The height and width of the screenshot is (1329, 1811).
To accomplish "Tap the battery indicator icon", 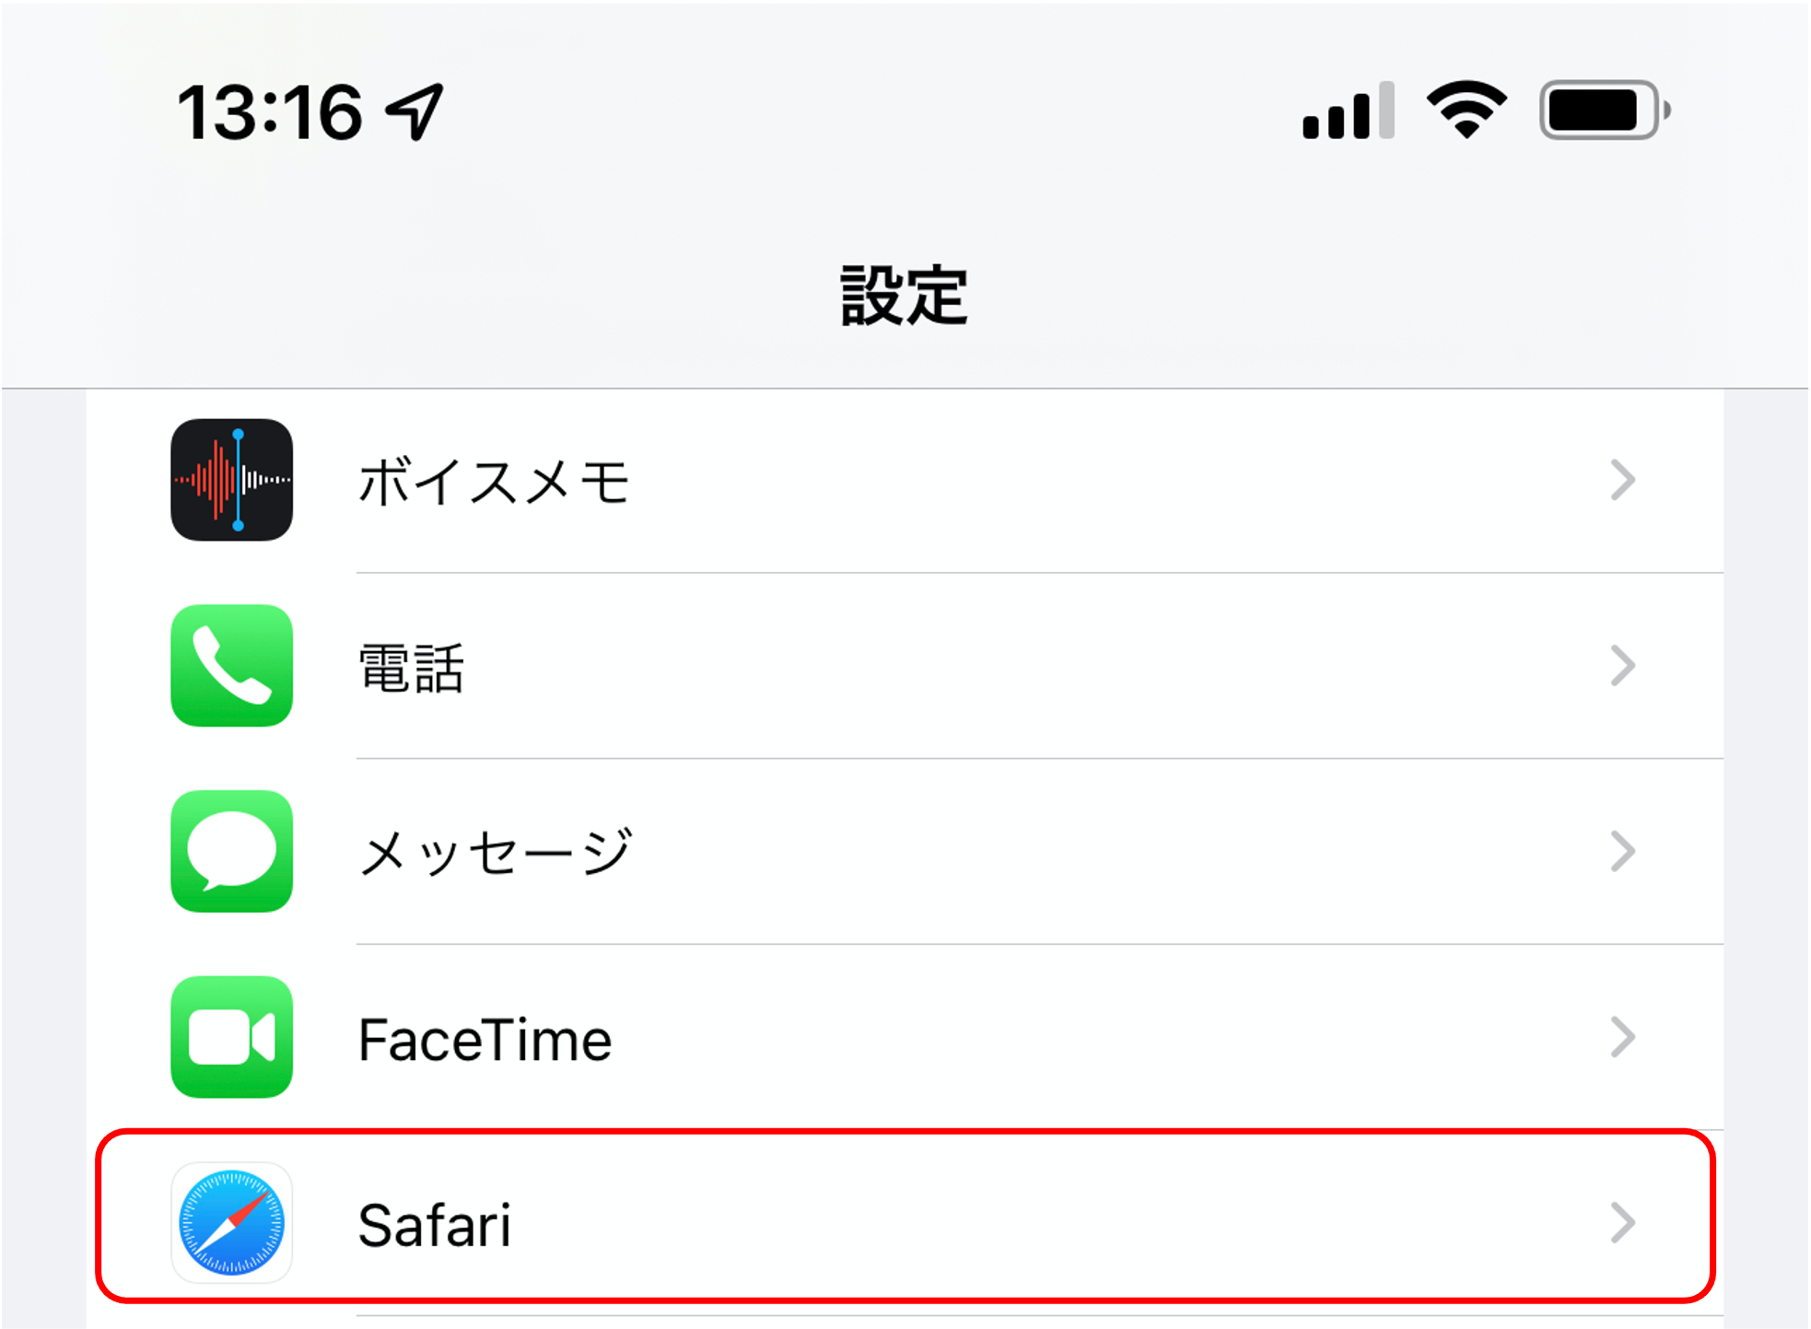I will click(x=1605, y=111).
